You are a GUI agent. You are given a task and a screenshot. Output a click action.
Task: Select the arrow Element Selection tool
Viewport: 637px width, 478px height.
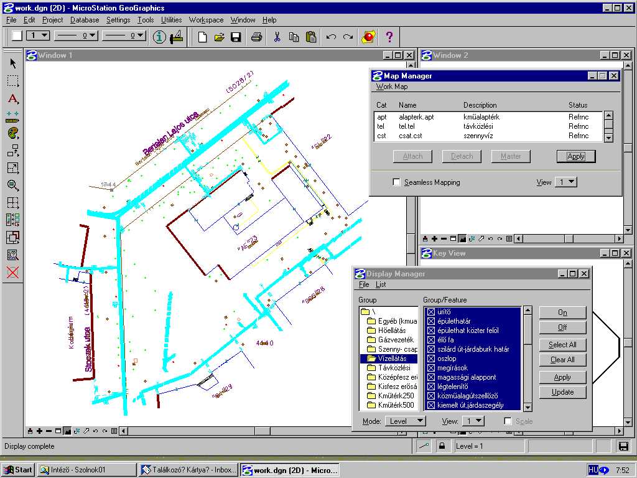[x=12, y=63]
